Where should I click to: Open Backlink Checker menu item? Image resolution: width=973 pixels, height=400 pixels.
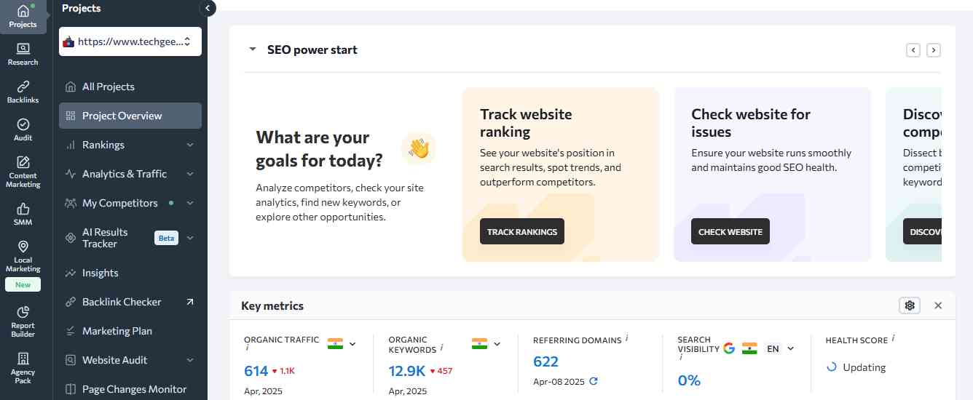(x=122, y=302)
